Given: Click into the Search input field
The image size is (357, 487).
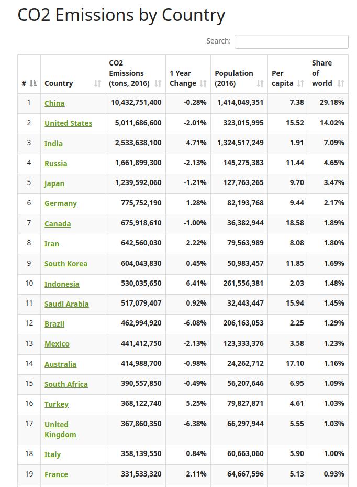Looking at the screenshot, I should click(291, 41).
